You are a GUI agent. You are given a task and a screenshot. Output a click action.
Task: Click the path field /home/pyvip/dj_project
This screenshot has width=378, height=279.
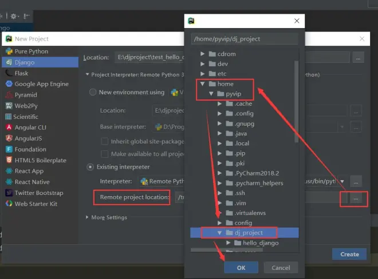(245, 39)
